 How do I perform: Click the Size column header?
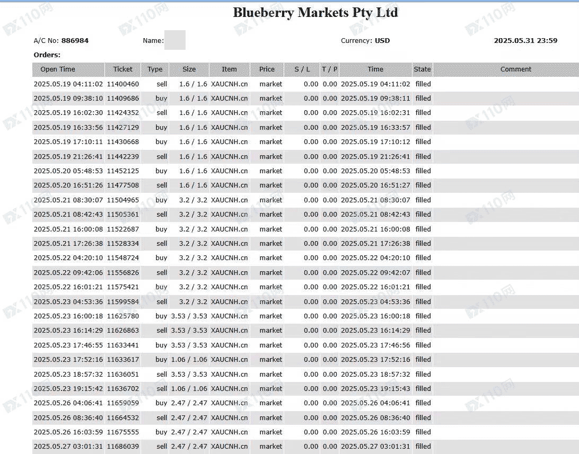(x=189, y=69)
